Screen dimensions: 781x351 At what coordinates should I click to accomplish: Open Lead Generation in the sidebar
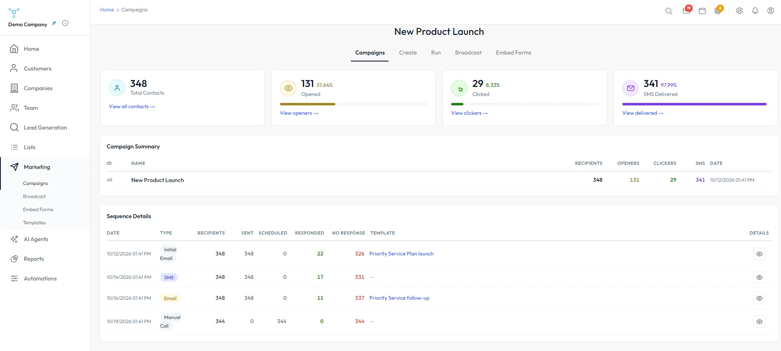pyautogui.click(x=45, y=128)
